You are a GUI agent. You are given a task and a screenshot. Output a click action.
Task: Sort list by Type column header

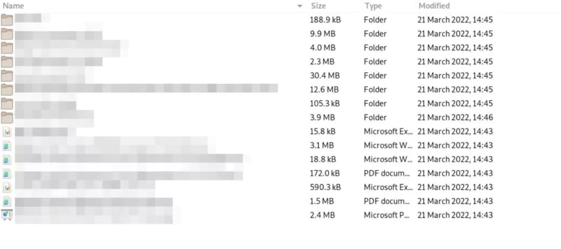click(x=373, y=5)
